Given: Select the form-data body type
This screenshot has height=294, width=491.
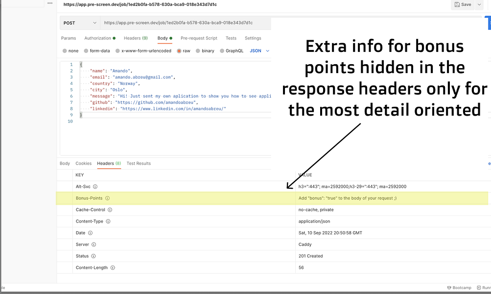Looking at the screenshot, I should (x=97, y=51).
